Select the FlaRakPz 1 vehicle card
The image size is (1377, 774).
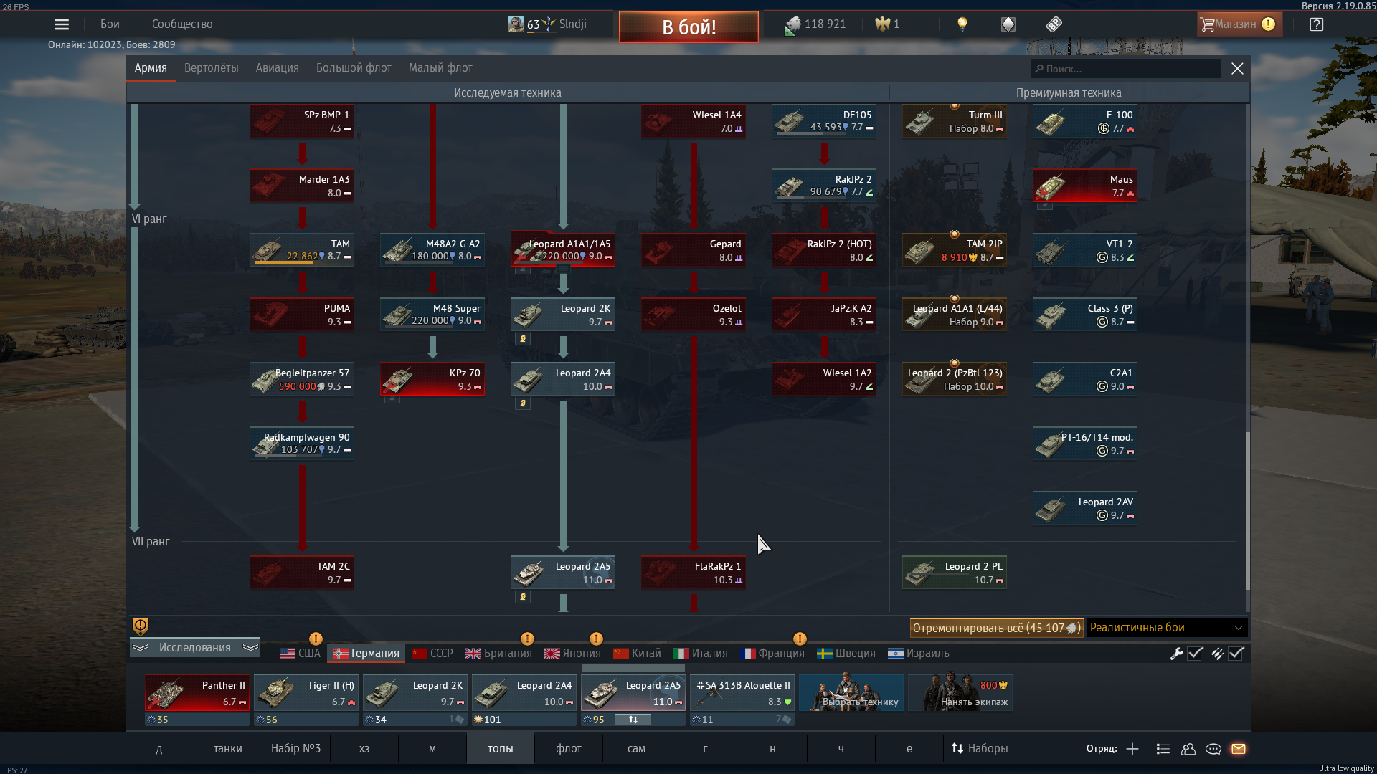[x=694, y=573]
